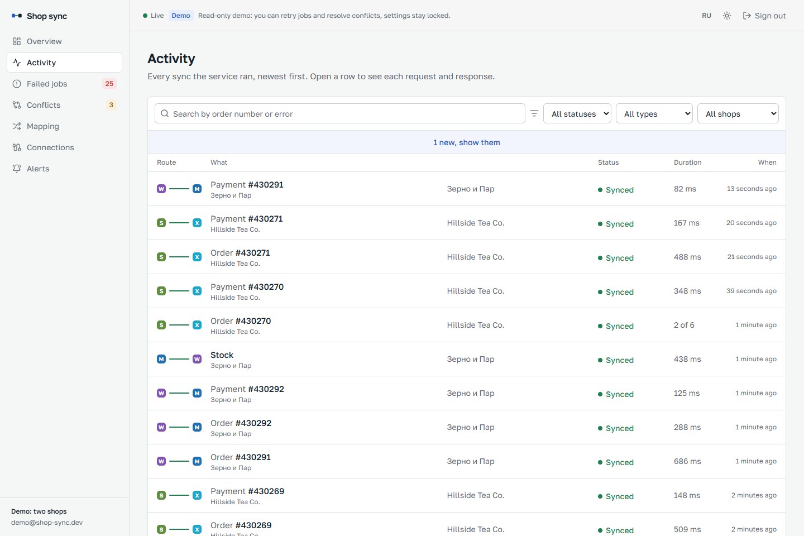Click the magnifier icon in search box
This screenshot has width=804, height=536.
(x=165, y=113)
